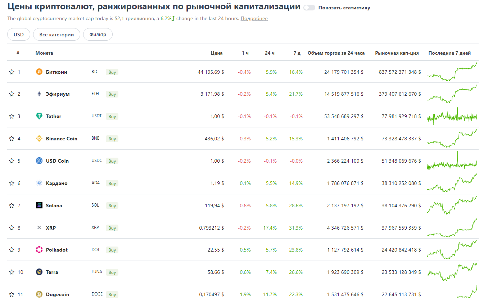Star Ethereum as a favorite

(12, 94)
